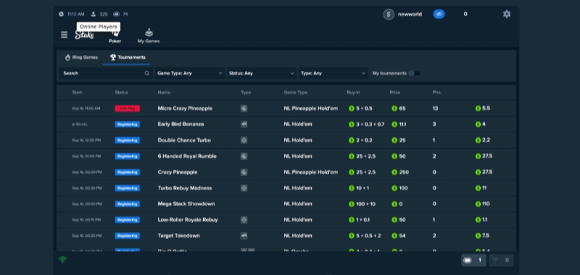Open the Type: Any dropdown
This screenshot has height=275, width=580.
(333, 73)
